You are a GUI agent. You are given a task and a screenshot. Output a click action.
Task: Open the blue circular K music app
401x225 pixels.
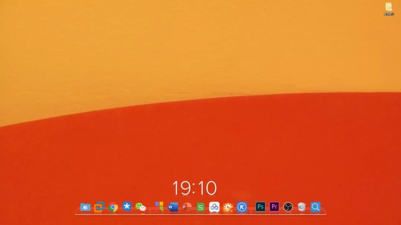(x=242, y=207)
